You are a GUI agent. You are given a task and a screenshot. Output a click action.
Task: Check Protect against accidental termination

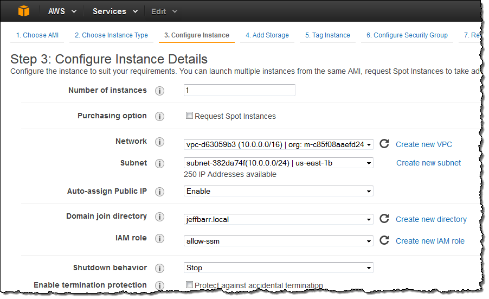pos(189,285)
